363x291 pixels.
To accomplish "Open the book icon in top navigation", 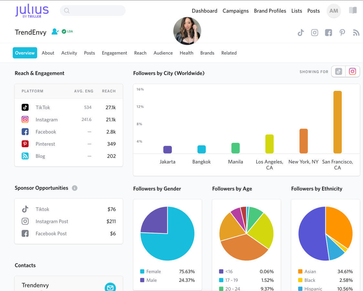I will pyautogui.click(x=353, y=10).
